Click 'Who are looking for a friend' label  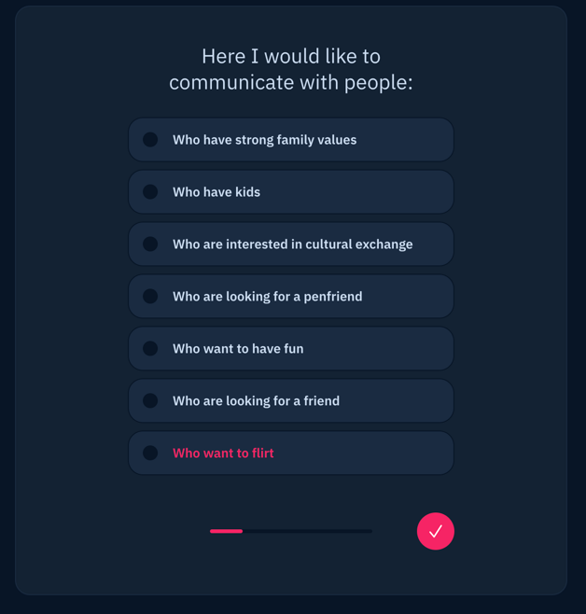coord(256,401)
